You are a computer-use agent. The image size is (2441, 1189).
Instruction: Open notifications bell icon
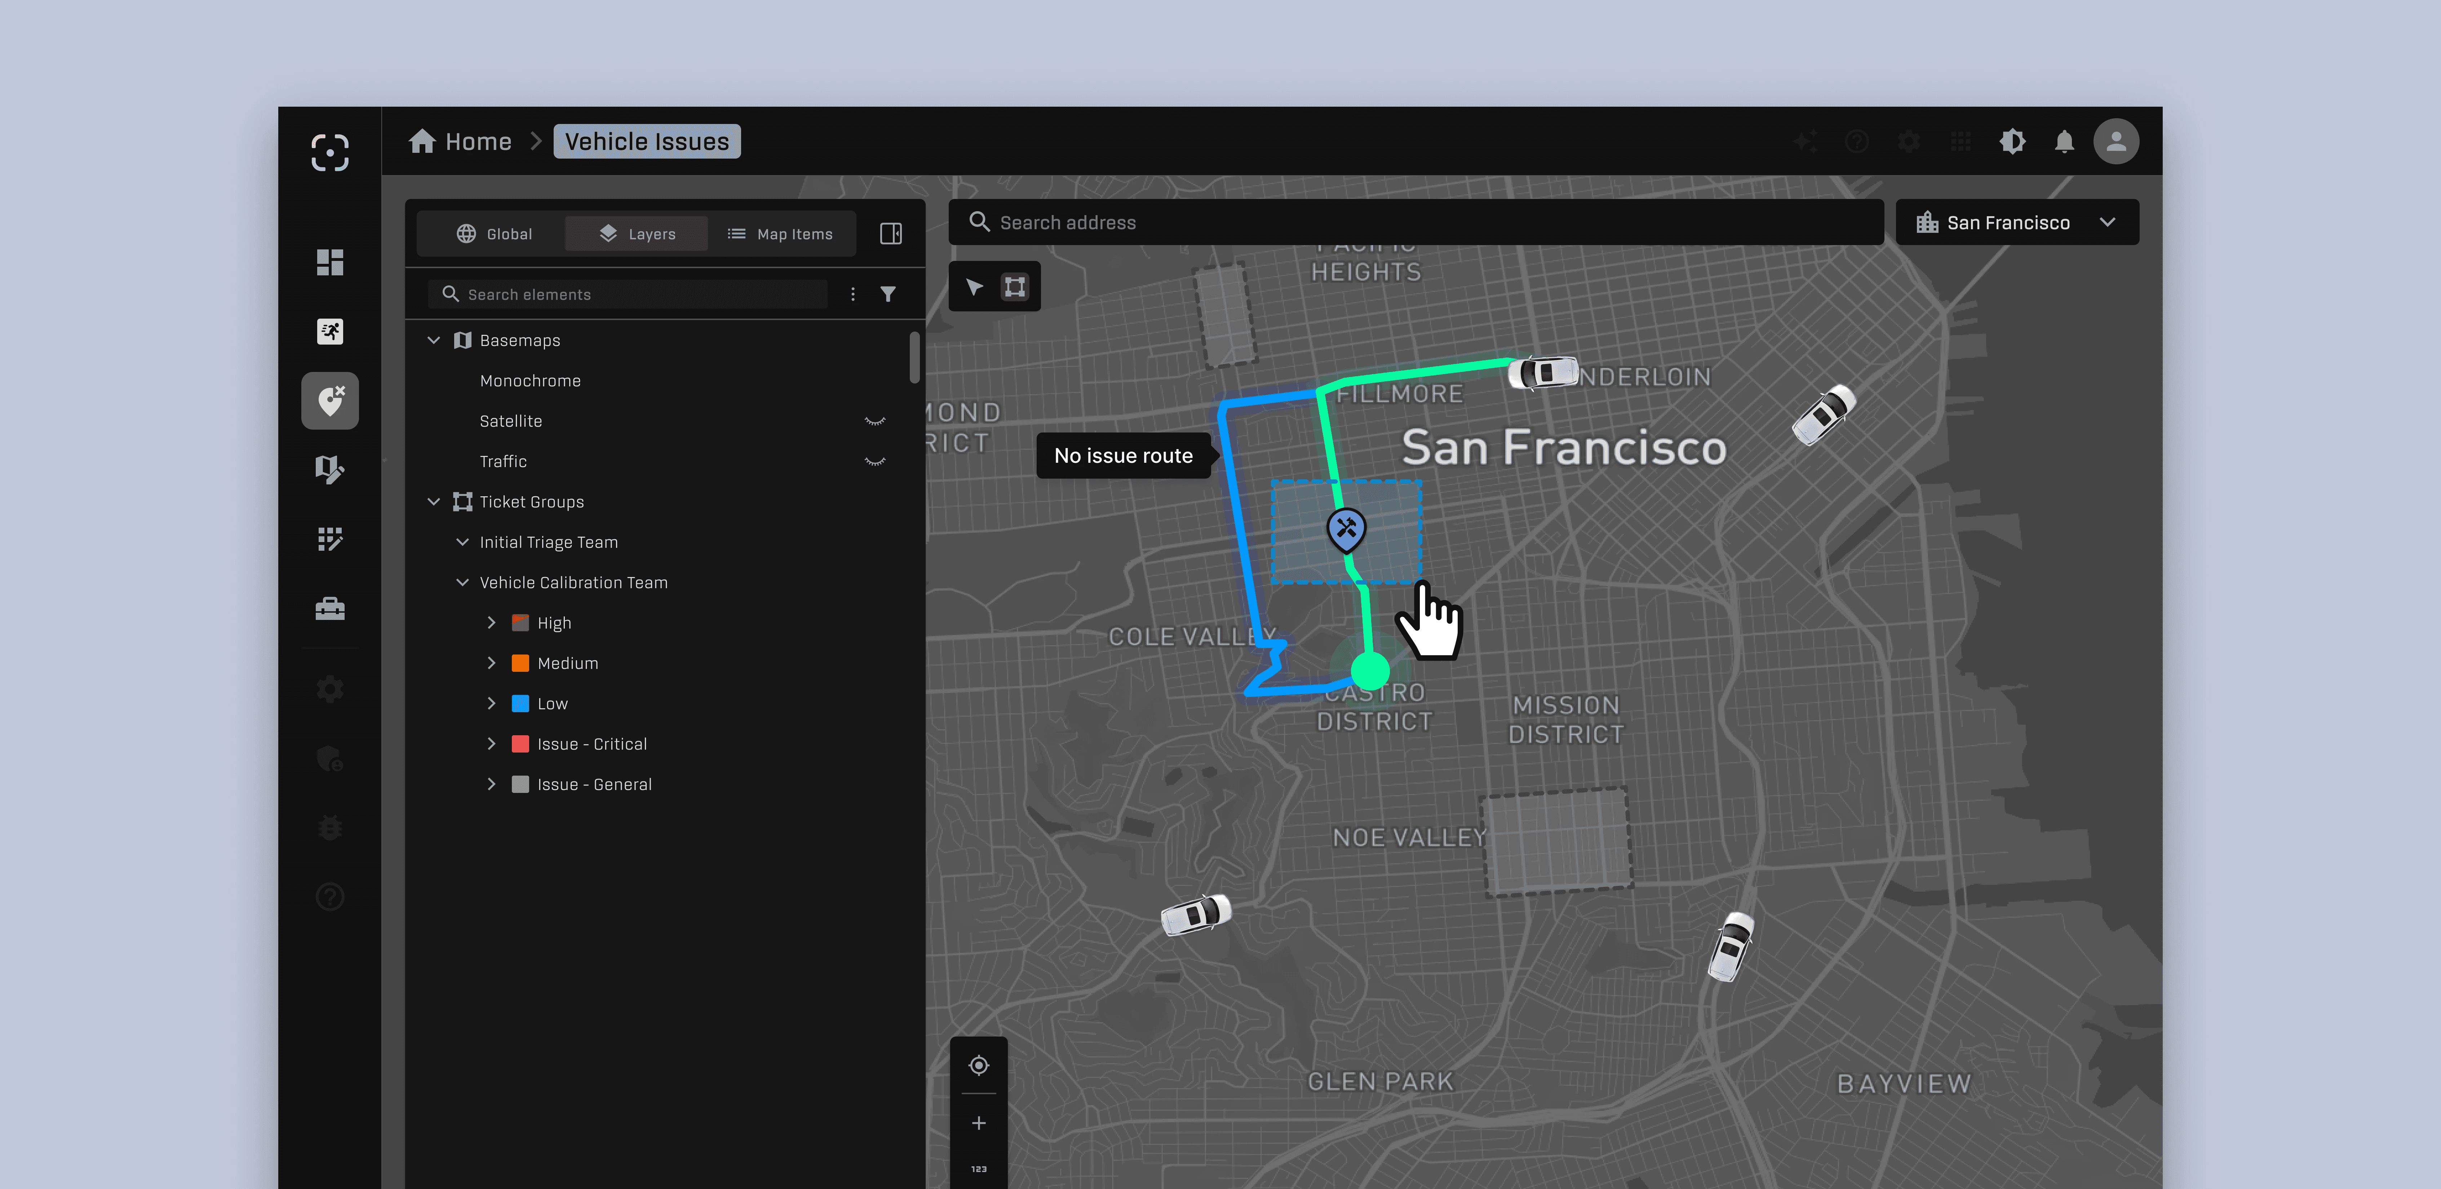(2064, 142)
